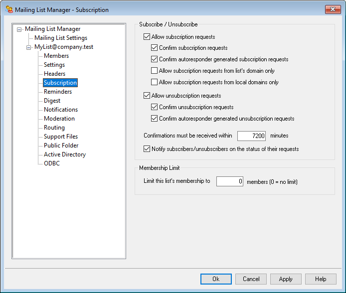346x293 pixels.
Task: Open Help for this dialog
Action: tap(320, 279)
